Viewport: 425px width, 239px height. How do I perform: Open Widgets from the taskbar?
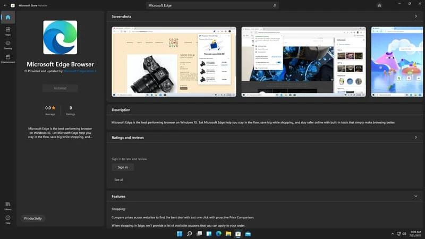tap(209, 234)
